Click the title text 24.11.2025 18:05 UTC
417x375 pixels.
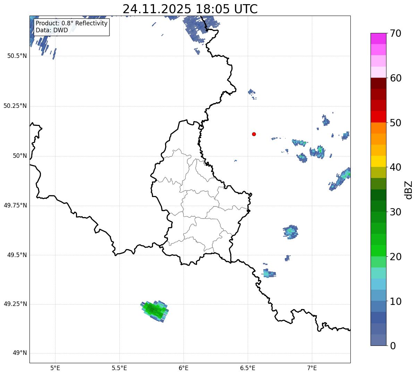point(190,9)
